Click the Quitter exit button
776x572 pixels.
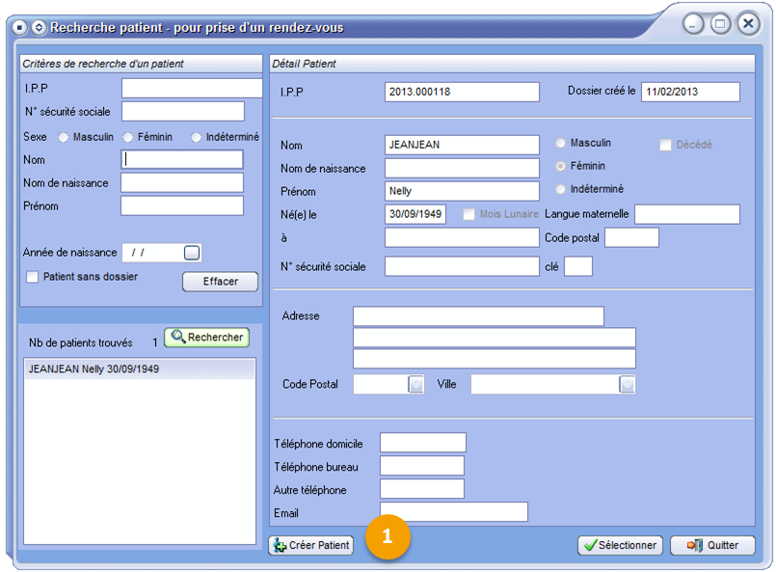pyautogui.click(x=712, y=545)
